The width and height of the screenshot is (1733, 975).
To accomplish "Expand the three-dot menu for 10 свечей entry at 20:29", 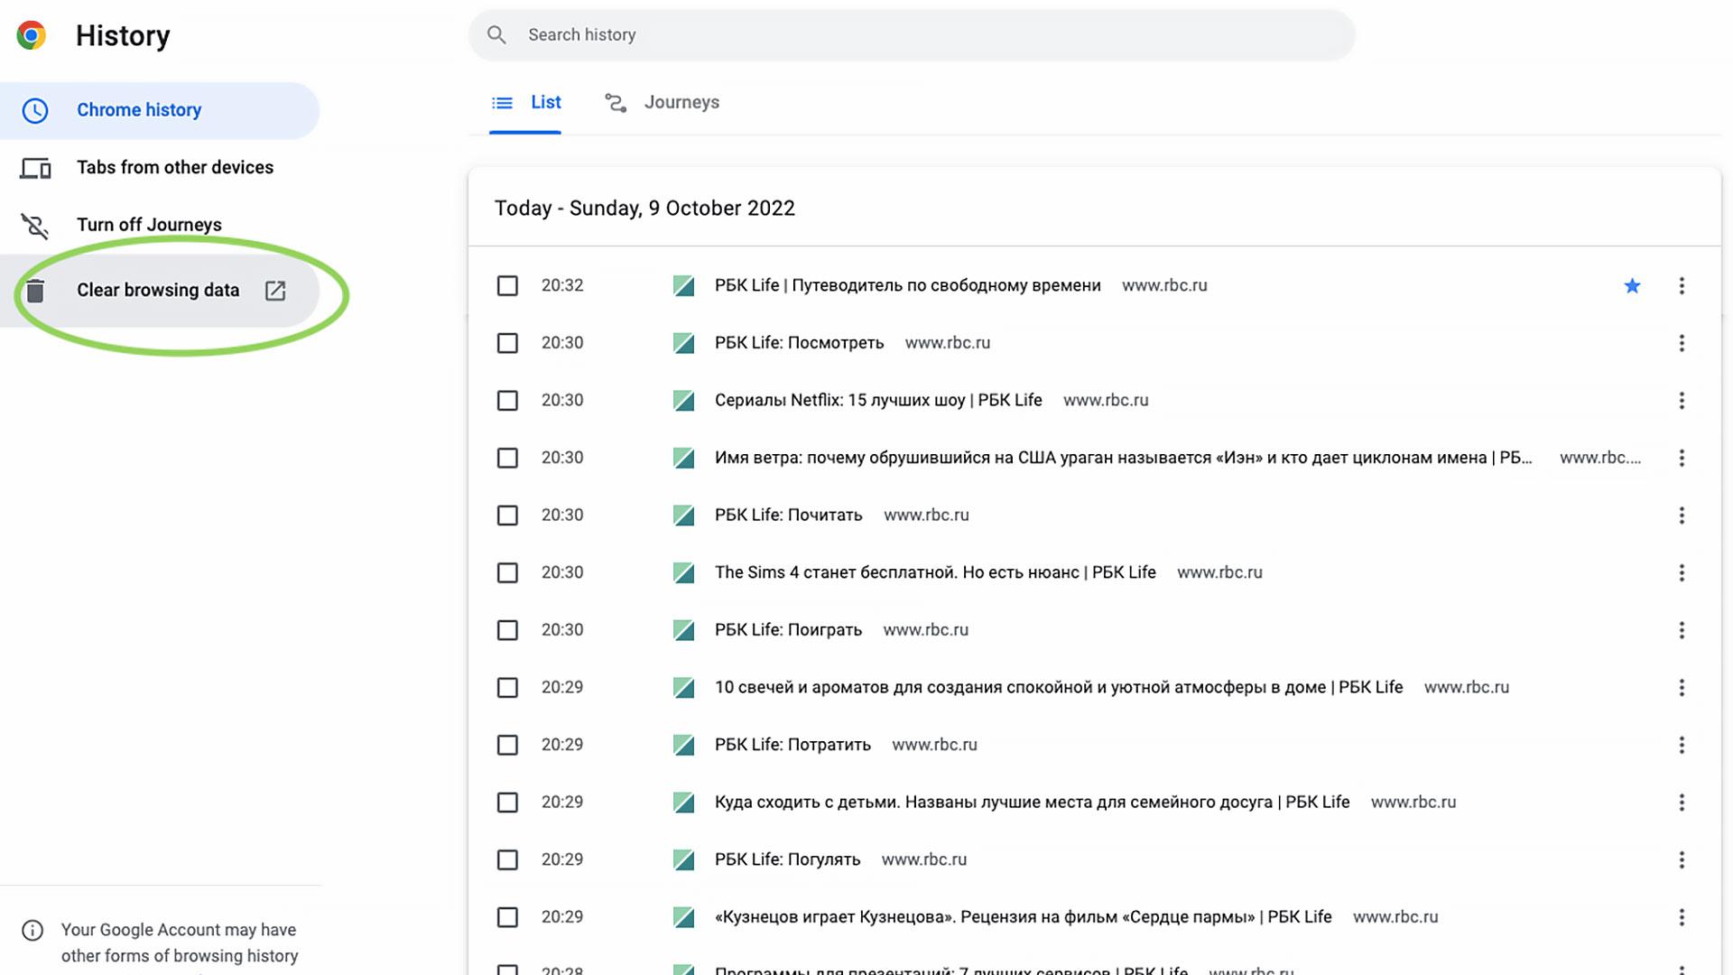I will coord(1682,687).
